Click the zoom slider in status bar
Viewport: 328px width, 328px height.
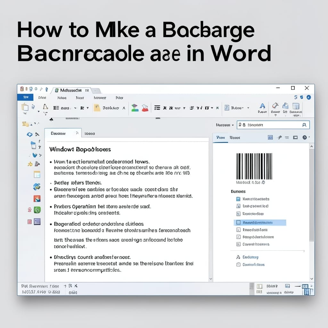[x=298, y=286]
